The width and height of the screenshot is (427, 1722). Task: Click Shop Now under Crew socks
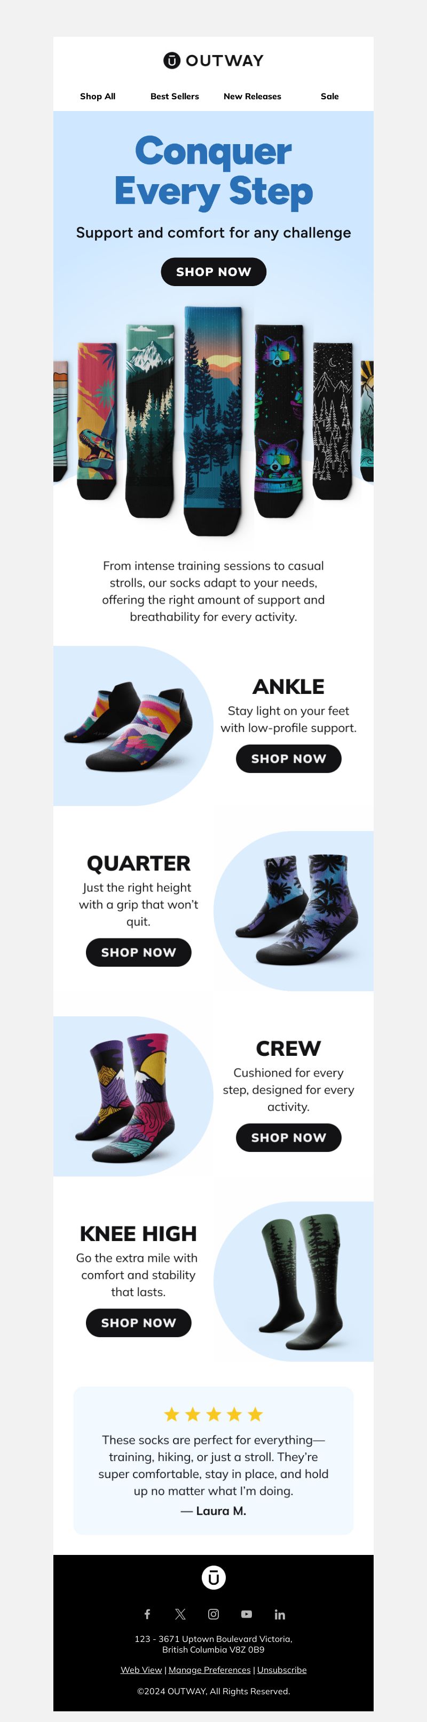(x=289, y=1138)
